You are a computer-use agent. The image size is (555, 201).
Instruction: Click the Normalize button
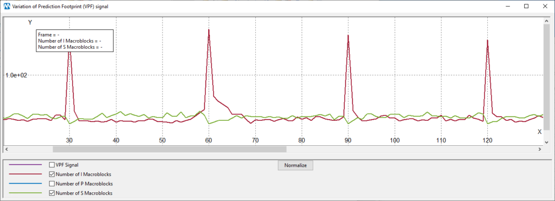click(295, 165)
